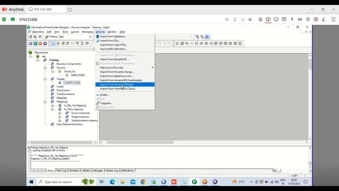Open the Source Analyzer tool icon
This screenshot has height=191, width=339.
pos(31,44)
